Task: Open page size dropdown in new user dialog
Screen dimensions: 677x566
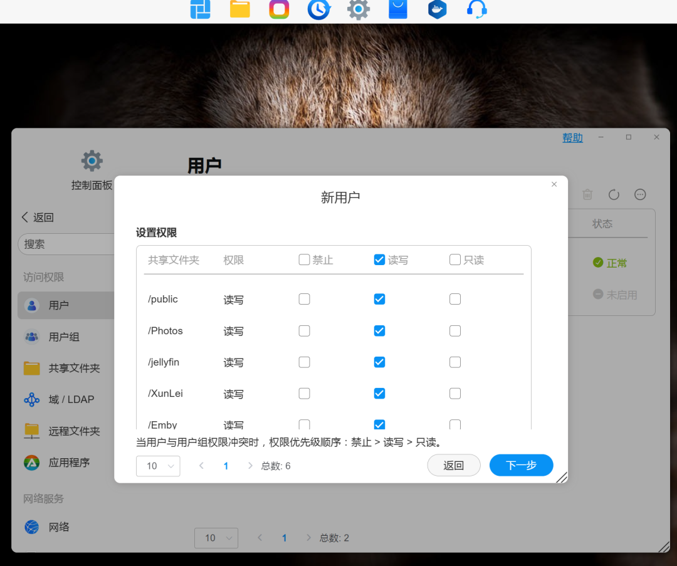Action: click(158, 466)
